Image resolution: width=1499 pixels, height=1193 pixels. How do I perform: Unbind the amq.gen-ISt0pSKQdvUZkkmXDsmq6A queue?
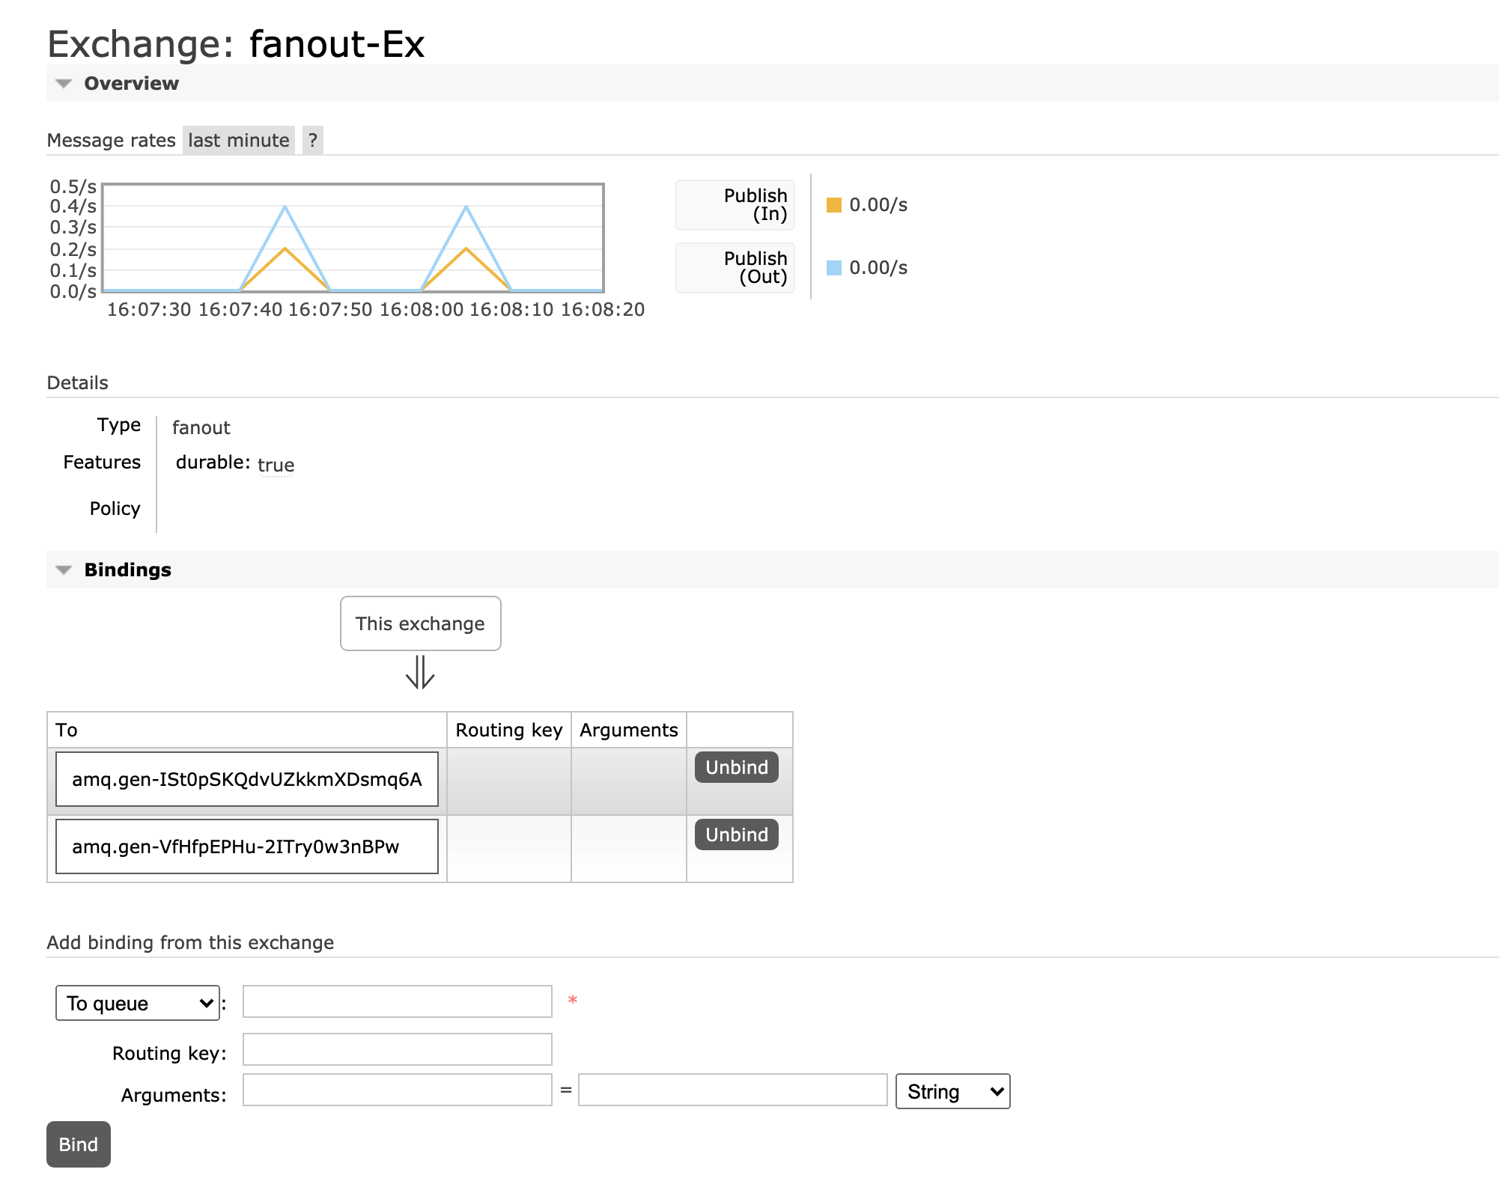pos(736,767)
